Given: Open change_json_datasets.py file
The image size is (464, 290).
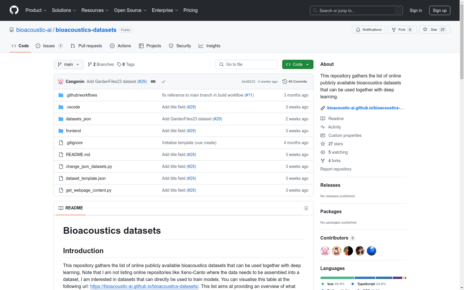Looking at the screenshot, I should point(89,166).
